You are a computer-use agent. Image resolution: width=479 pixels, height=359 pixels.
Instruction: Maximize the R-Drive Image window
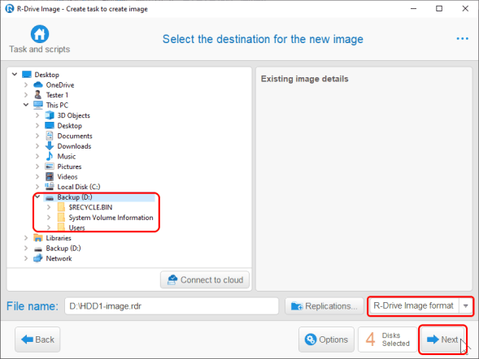pos(439,9)
